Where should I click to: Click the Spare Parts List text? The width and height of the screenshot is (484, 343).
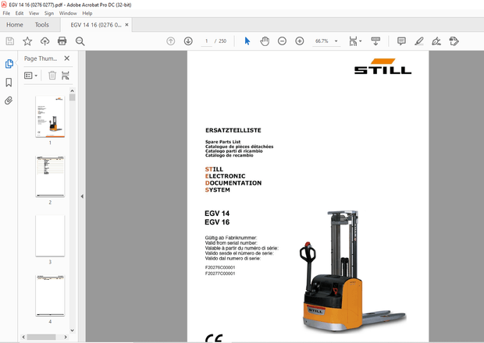[222, 142]
